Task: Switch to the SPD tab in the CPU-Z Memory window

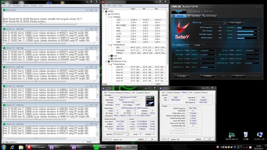Action: (x=191, y=92)
